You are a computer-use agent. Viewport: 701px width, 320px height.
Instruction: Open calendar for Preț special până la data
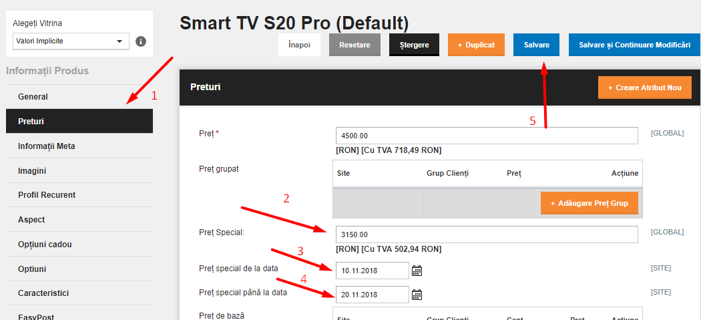point(417,295)
